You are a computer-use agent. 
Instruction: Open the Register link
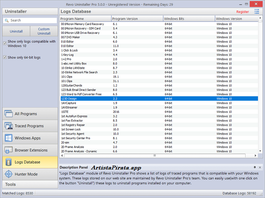[x=242, y=12]
